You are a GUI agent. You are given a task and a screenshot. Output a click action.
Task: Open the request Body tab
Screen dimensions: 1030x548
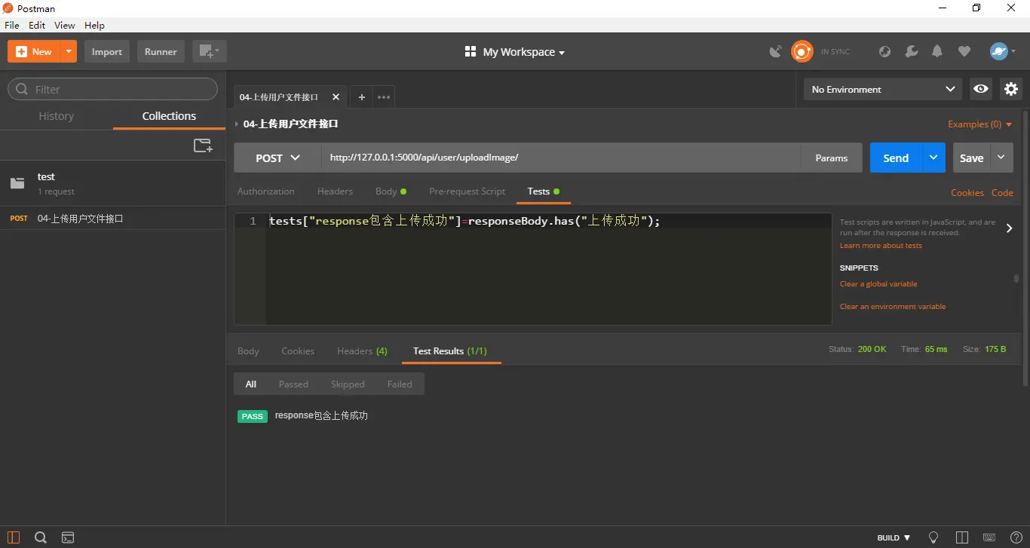pyautogui.click(x=391, y=191)
